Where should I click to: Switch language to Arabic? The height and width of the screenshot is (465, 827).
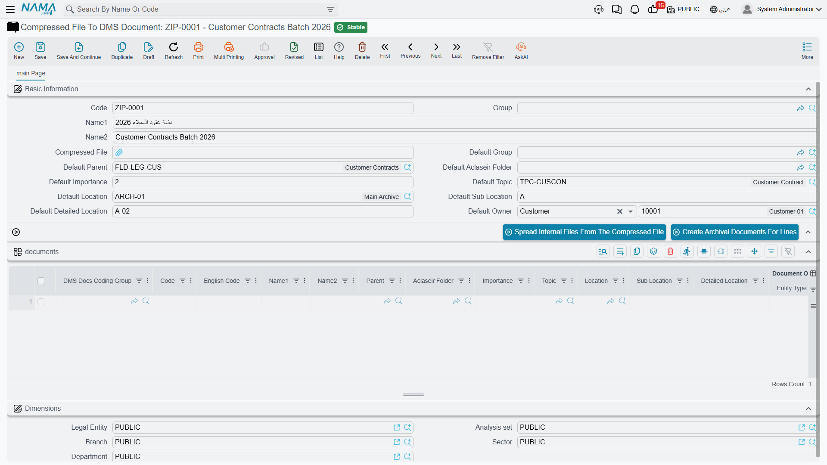pyautogui.click(x=720, y=9)
